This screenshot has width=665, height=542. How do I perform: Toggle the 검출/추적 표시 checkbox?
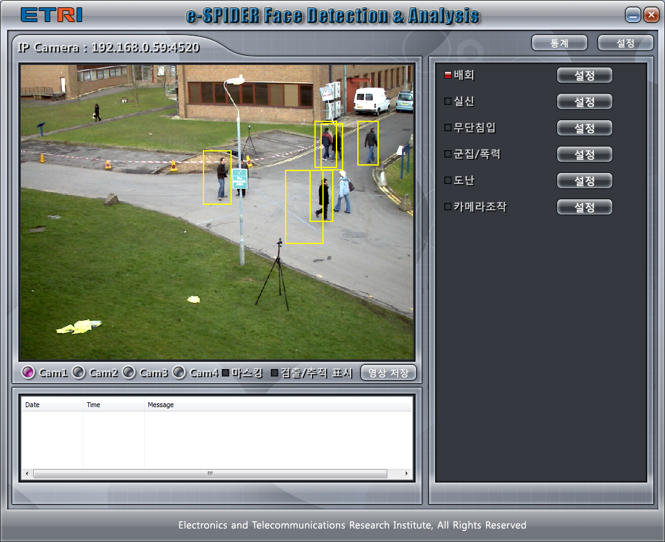[275, 373]
